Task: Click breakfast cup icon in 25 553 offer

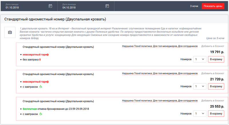Action: click(41, 114)
